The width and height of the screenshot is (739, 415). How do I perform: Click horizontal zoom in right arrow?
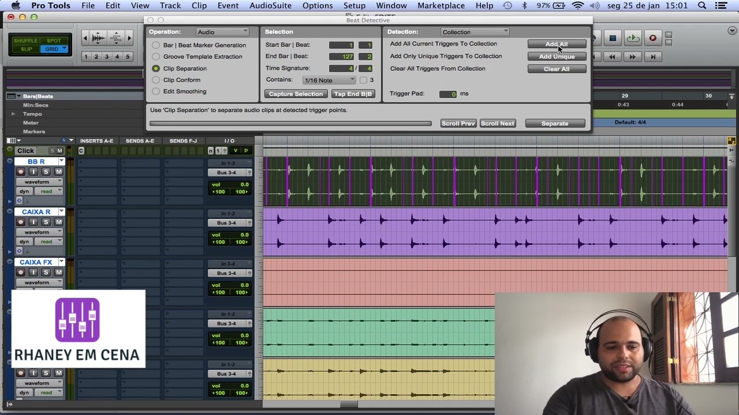tap(129, 39)
